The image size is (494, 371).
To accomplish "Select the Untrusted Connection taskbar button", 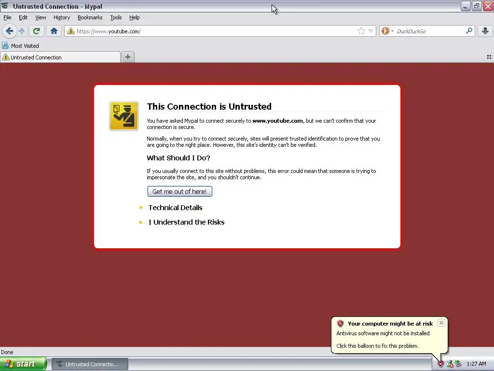I will pos(90,364).
